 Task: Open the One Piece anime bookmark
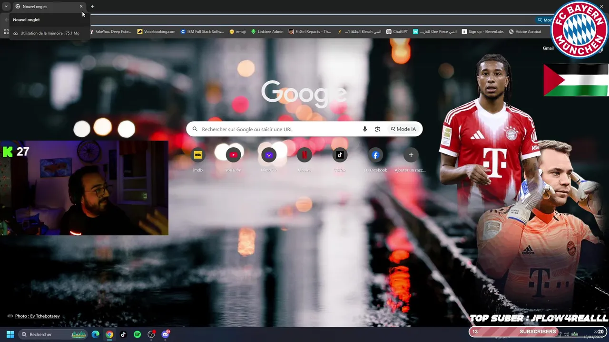(x=435, y=32)
